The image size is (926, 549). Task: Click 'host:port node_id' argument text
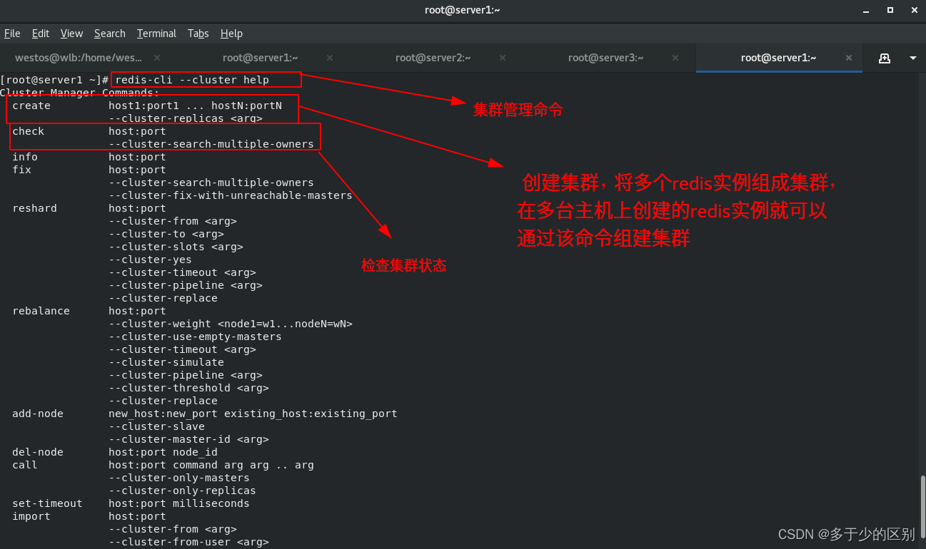pyautogui.click(x=163, y=452)
